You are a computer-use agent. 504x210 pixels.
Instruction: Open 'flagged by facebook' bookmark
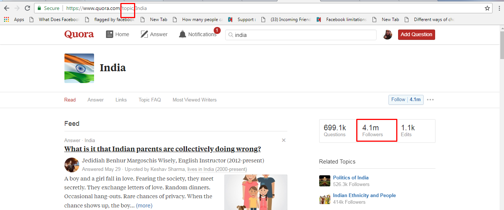point(110,20)
